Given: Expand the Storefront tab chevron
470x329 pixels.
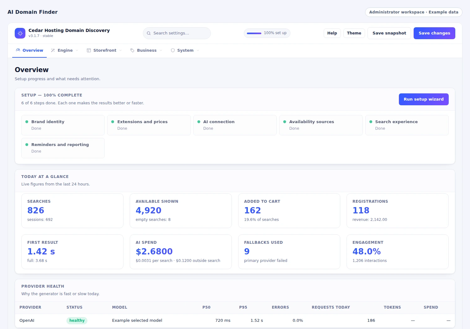Looking at the screenshot, I should [120, 50].
